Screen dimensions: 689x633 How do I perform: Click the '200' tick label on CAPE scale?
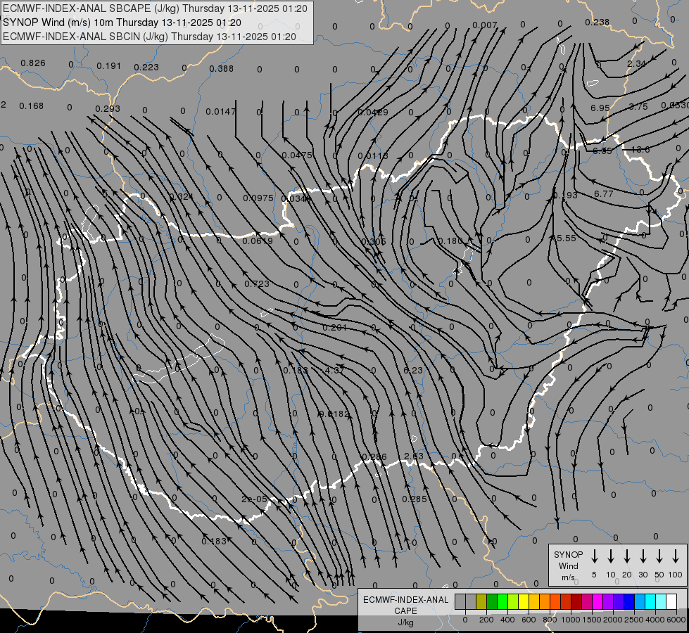pyautogui.click(x=486, y=620)
